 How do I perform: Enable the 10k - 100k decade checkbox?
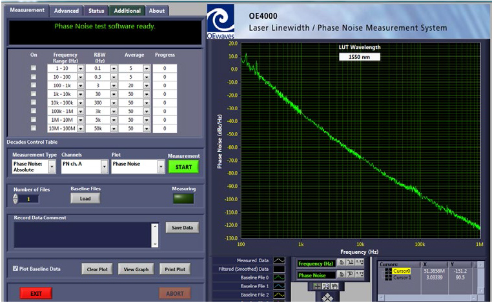click(34, 103)
